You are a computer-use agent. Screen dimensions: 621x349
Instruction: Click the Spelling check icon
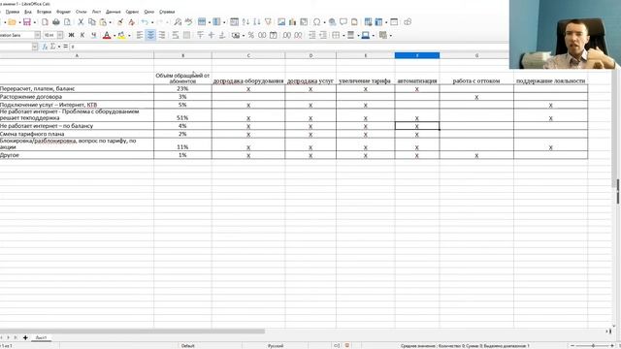pos(189,22)
